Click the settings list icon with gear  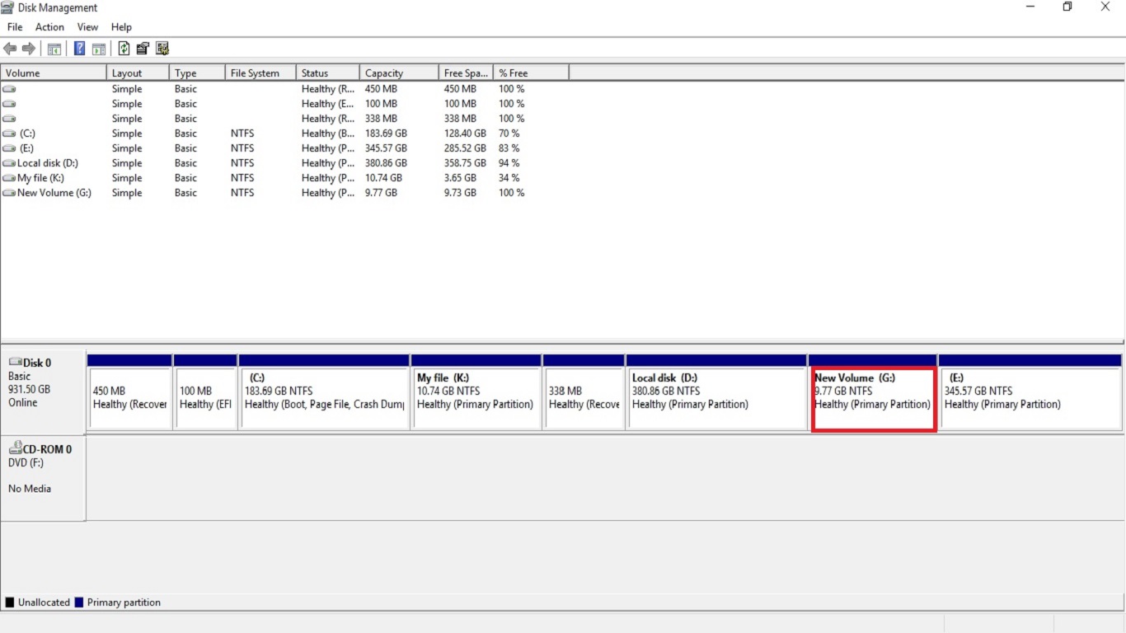162,49
